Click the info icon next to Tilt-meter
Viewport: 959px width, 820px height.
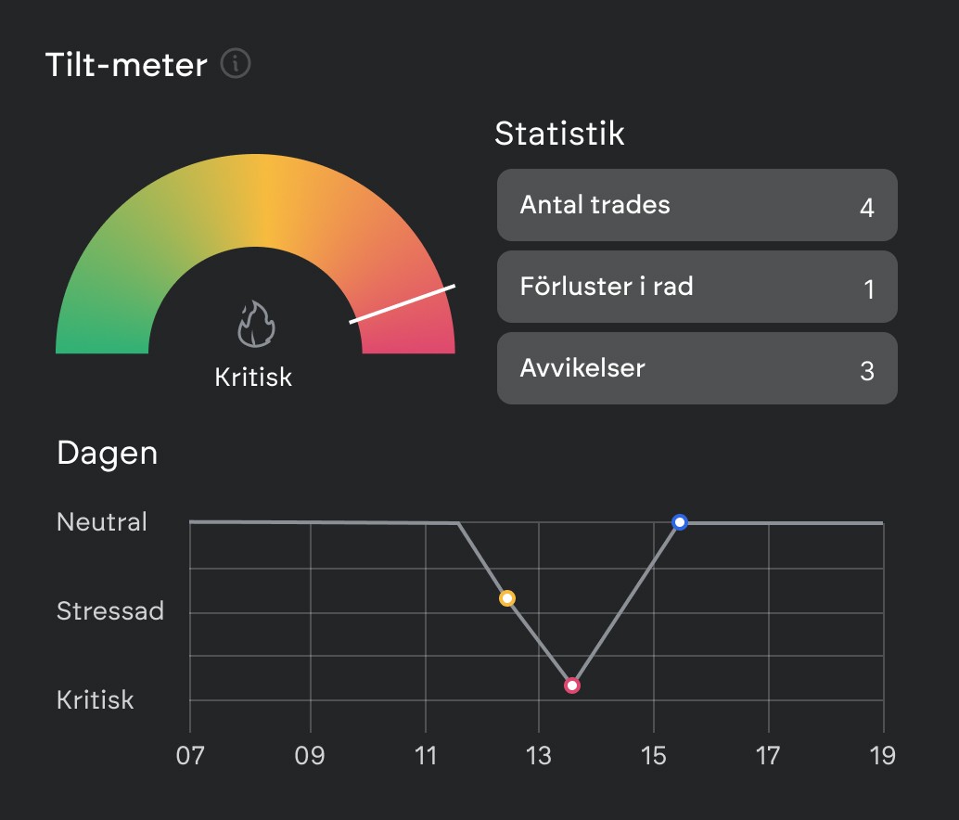click(x=236, y=64)
